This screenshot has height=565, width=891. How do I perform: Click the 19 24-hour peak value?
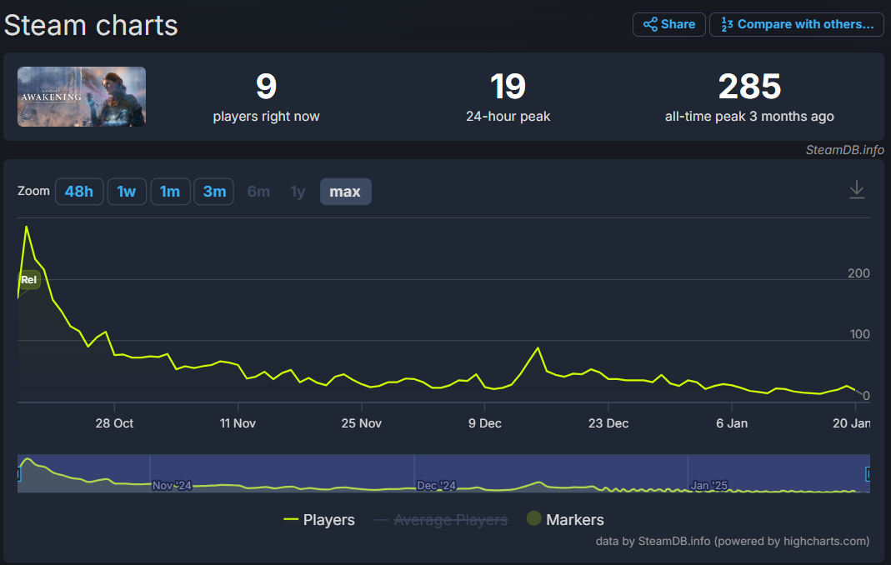(508, 87)
